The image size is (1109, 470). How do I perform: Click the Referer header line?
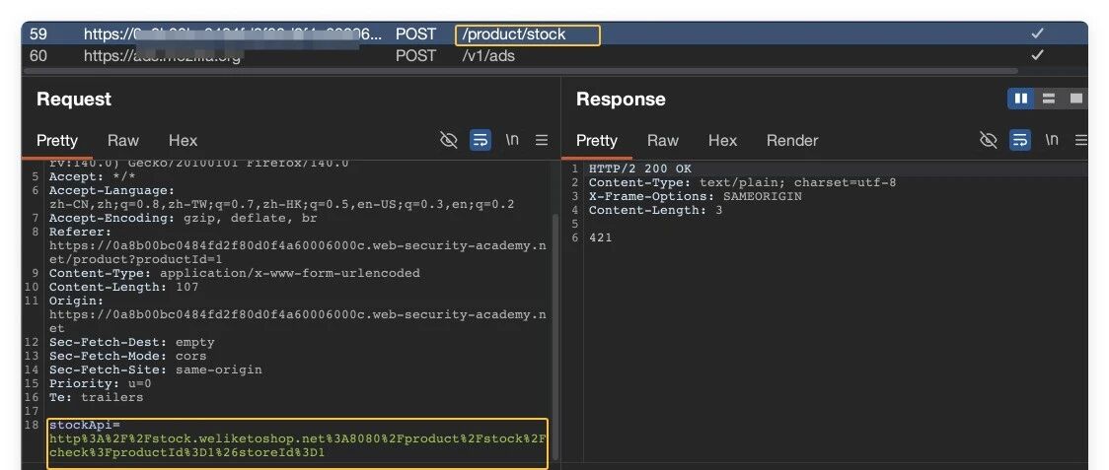(x=297, y=245)
